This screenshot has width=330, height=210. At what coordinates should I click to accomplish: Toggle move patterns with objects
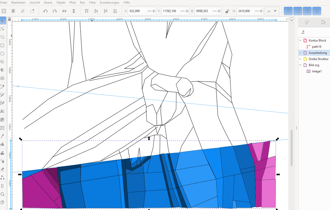(x=317, y=11)
